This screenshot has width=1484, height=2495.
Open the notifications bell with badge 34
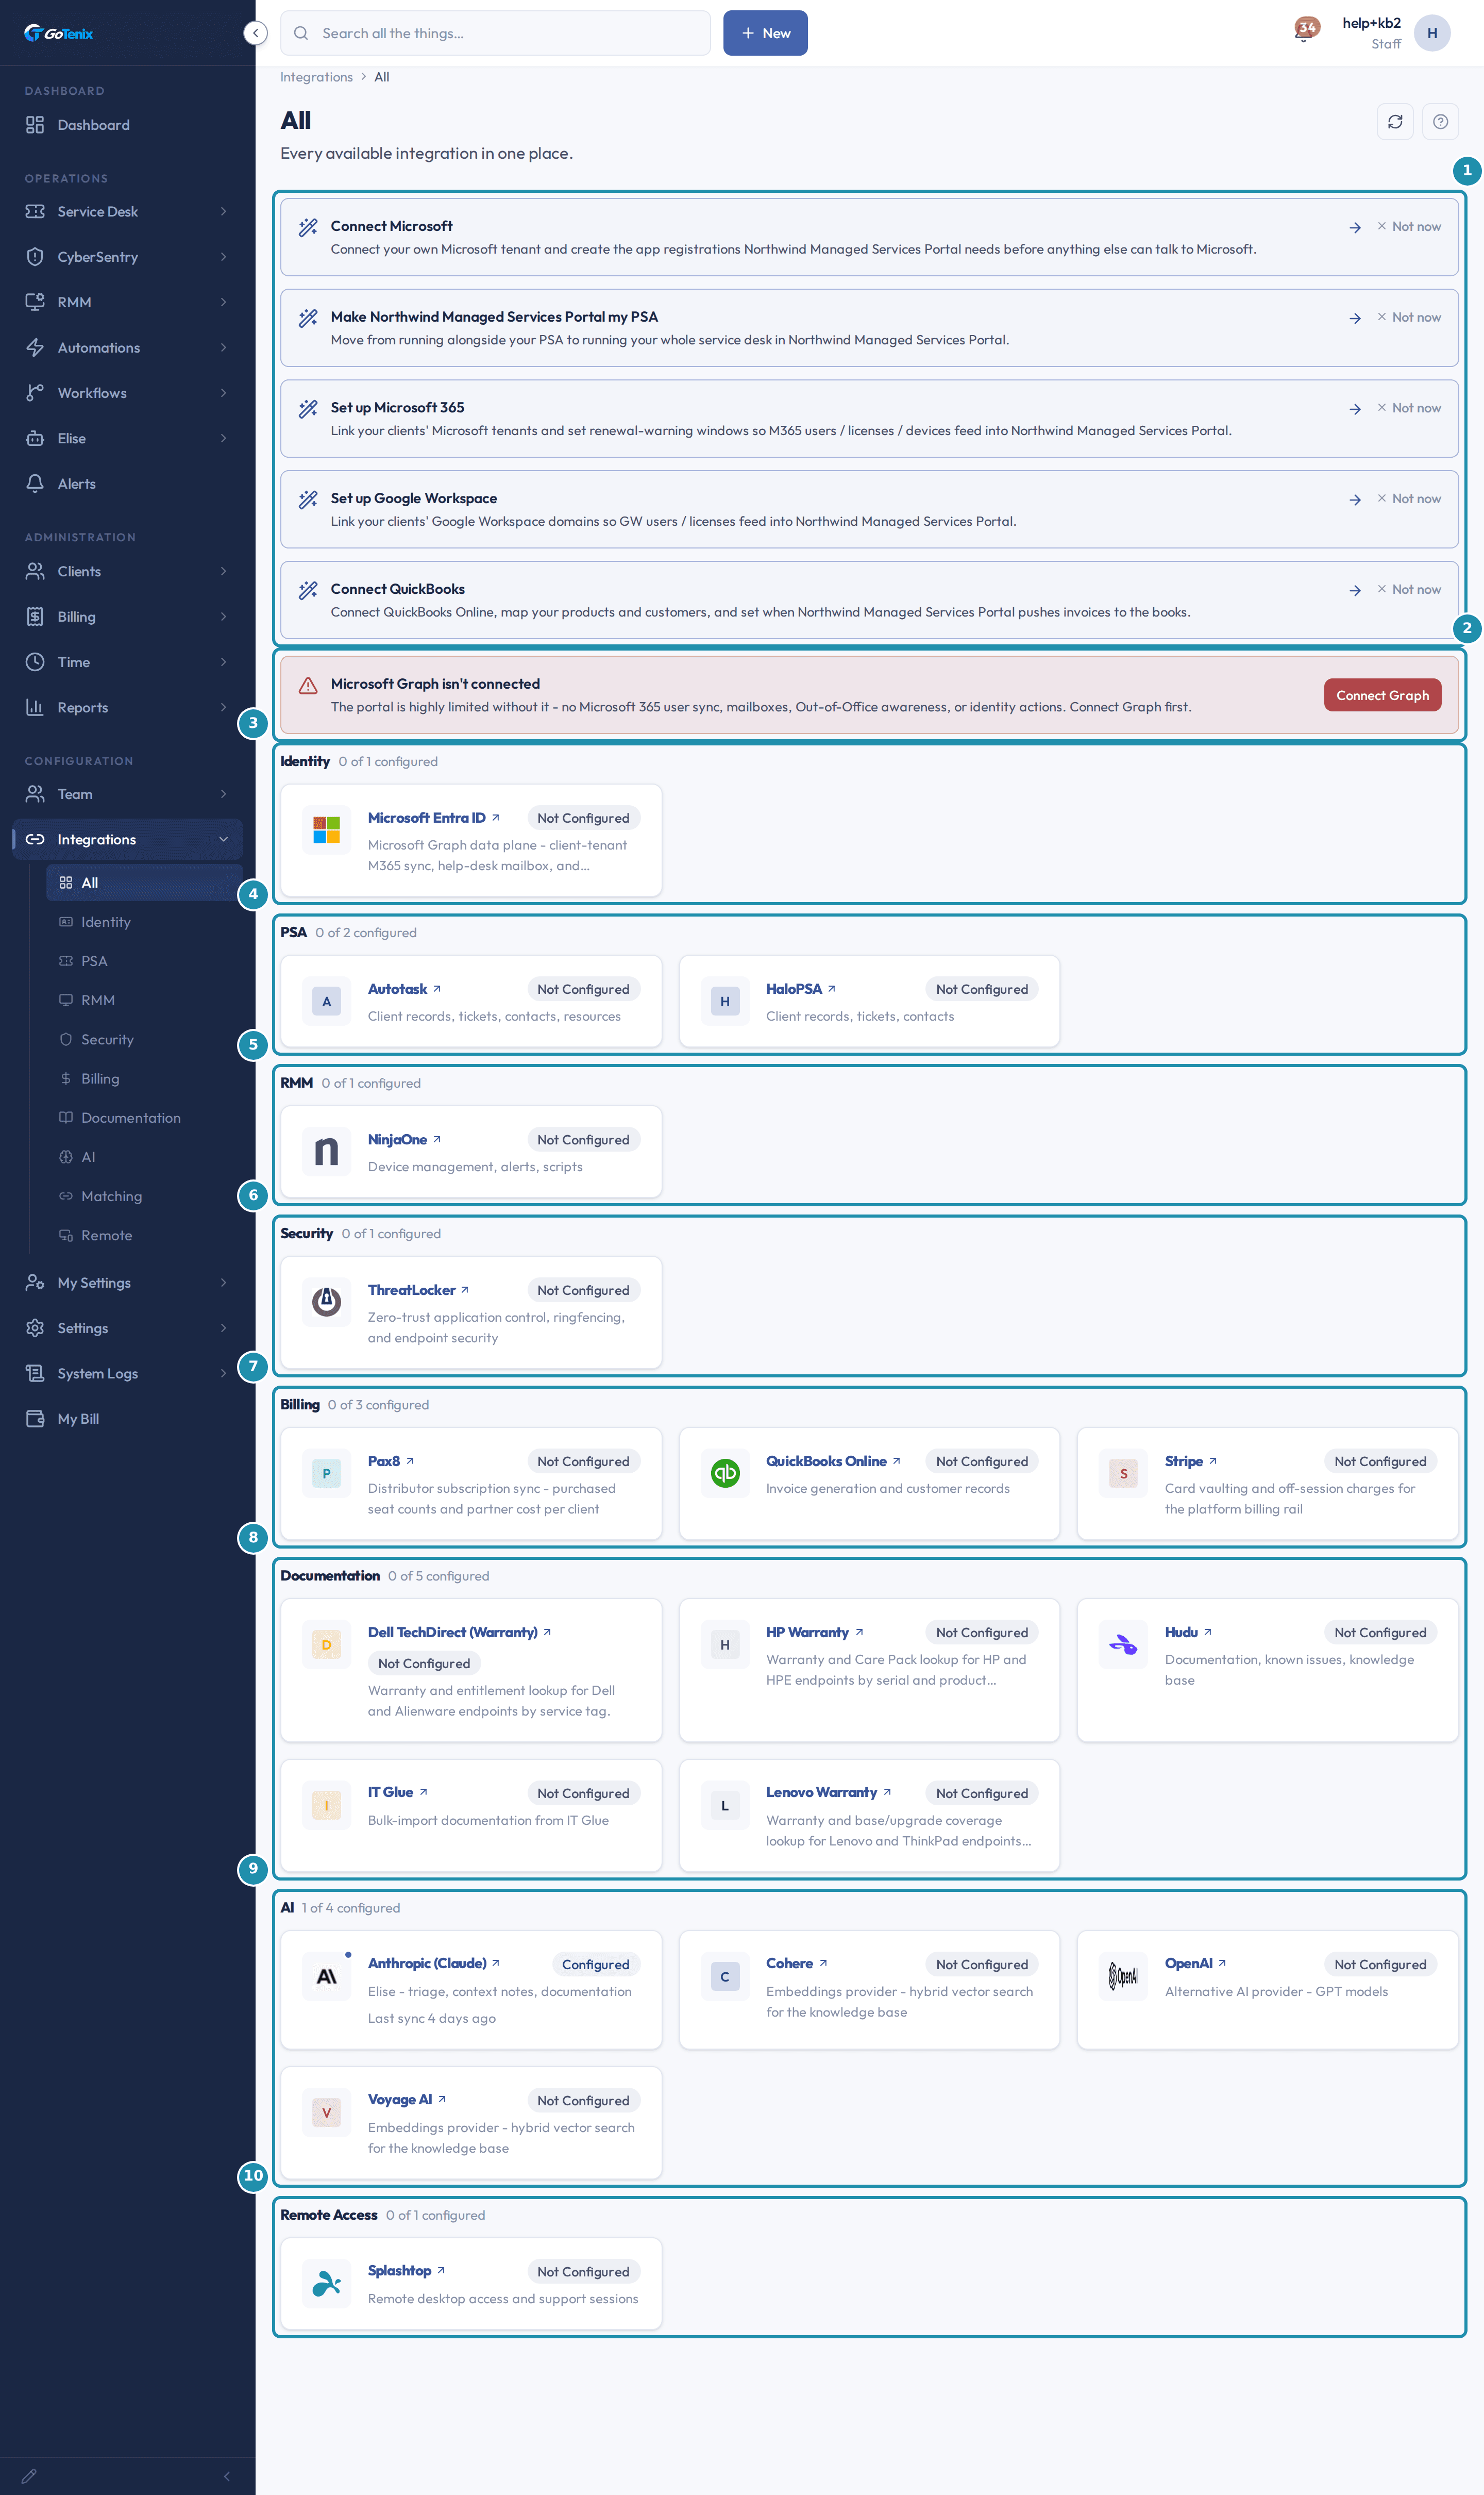pyautogui.click(x=1304, y=31)
